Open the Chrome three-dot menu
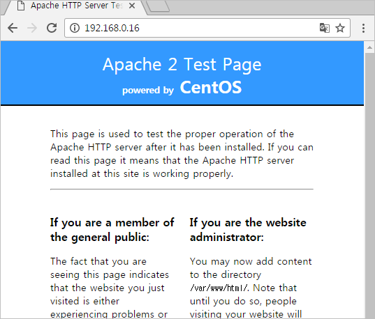This screenshot has width=375, height=319. (363, 28)
